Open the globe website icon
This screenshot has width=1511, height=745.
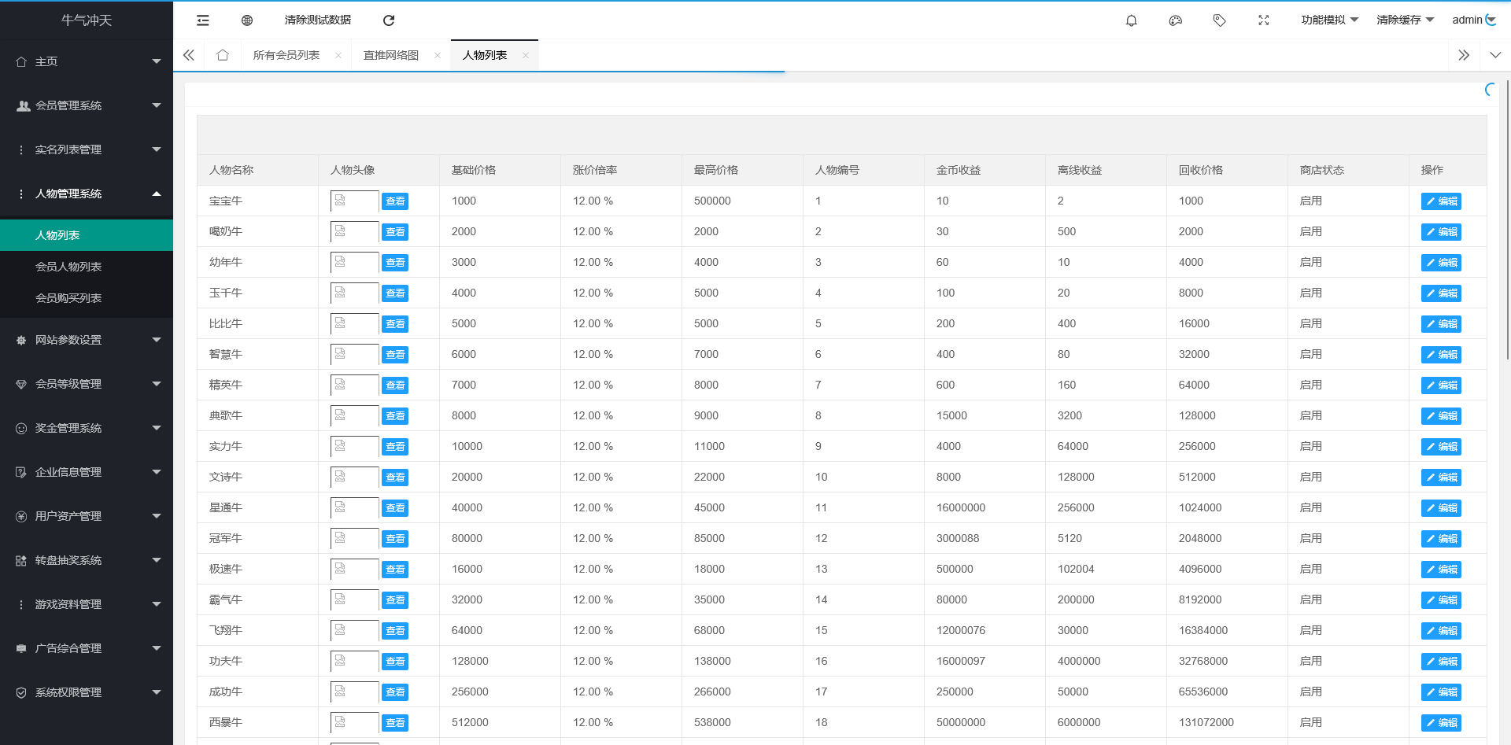pyautogui.click(x=247, y=20)
